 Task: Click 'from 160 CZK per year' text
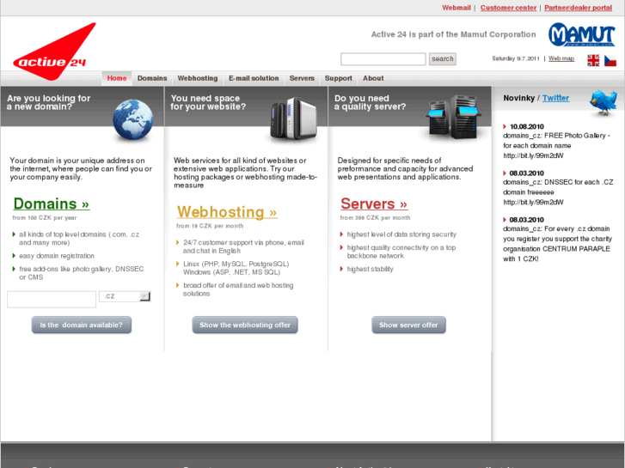click(x=44, y=218)
